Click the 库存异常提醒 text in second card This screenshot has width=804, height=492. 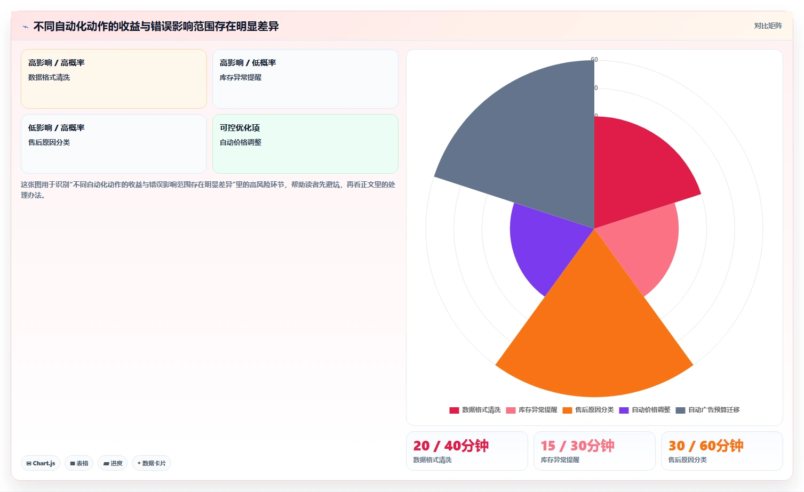coord(241,77)
